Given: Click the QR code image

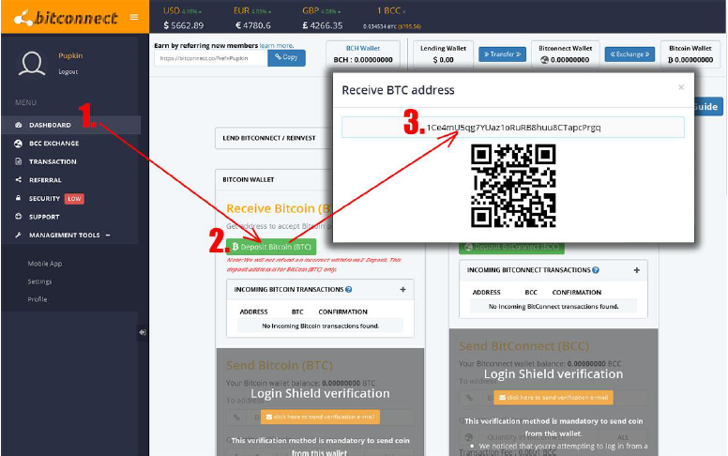Looking at the screenshot, I should click(513, 186).
